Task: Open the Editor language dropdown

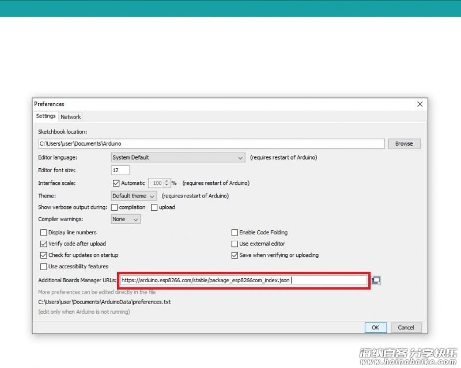Action: coord(178,158)
